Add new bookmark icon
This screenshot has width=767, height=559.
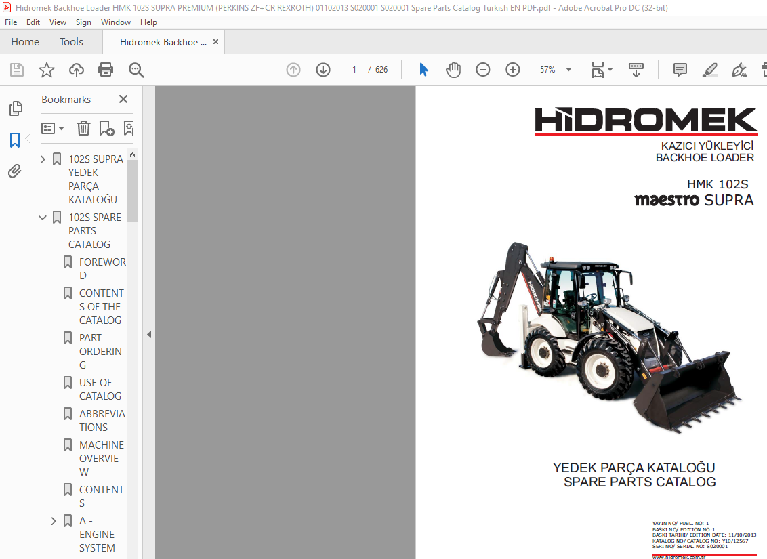106,128
